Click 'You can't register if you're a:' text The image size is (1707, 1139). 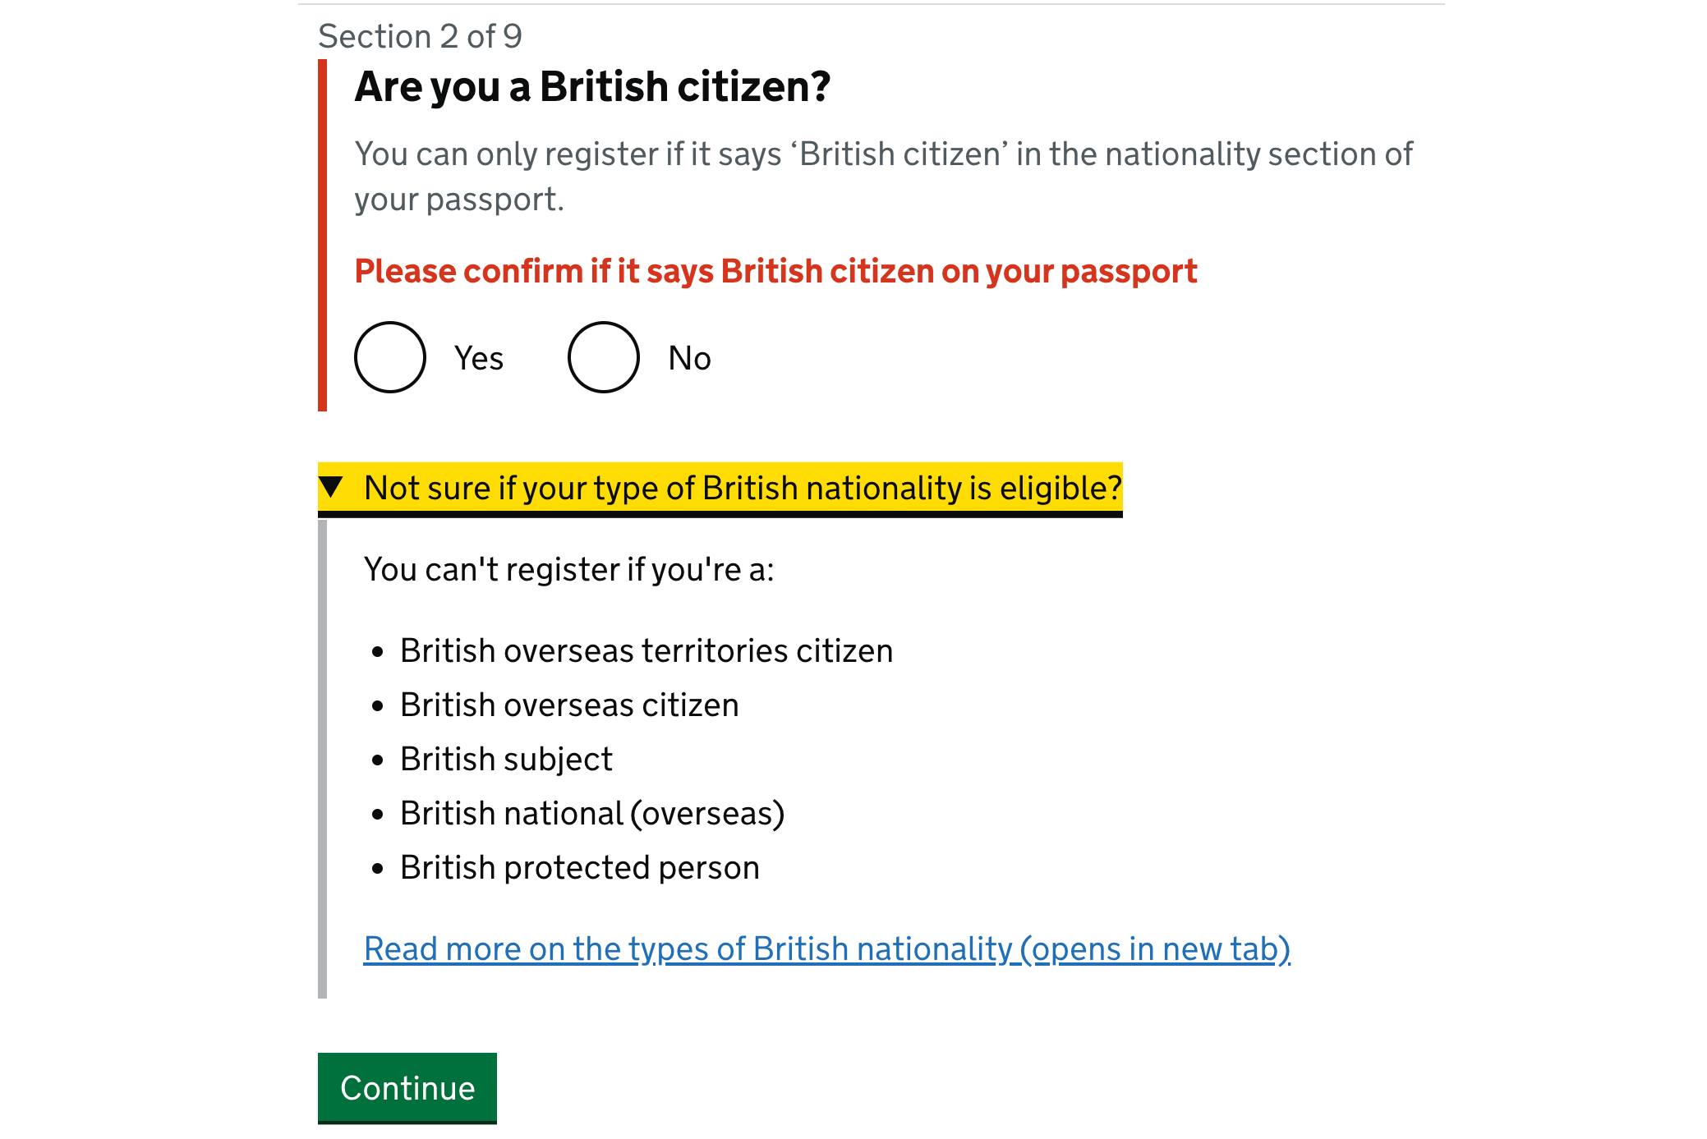pyautogui.click(x=571, y=567)
